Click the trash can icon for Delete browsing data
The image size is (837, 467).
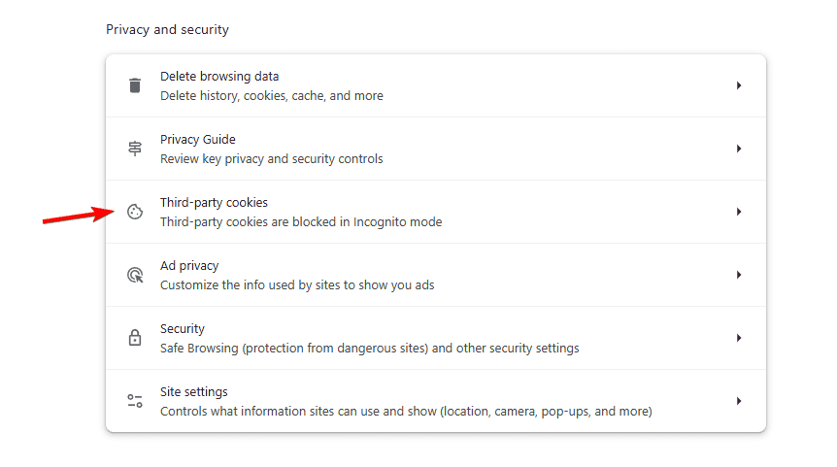(x=135, y=85)
